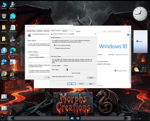This screenshot has width=150, height=121.
Task: Launch the robot-figure shortcut beside This PC
Action: click(x=13, y=6)
